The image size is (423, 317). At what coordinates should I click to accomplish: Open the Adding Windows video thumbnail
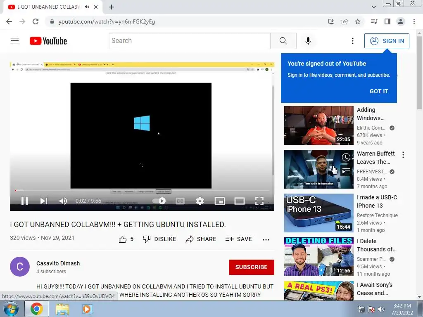[x=318, y=125]
